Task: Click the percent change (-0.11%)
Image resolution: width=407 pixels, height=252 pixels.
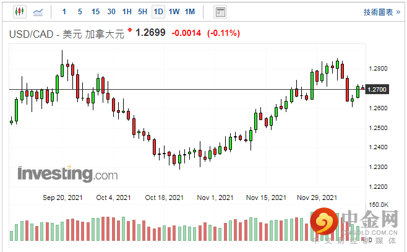Action: point(223,33)
